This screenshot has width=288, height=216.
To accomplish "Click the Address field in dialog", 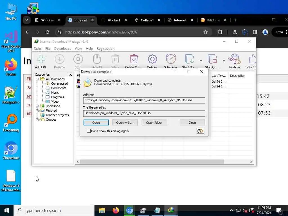I will tap(144, 100).
